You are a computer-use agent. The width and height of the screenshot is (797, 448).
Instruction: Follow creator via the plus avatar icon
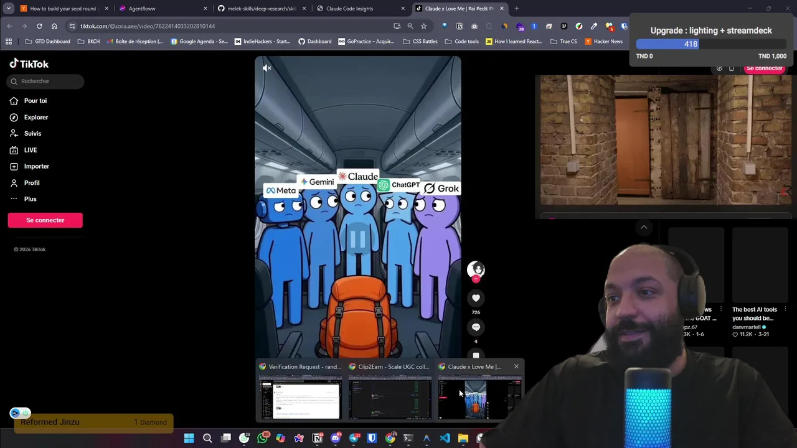click(476, 279)
